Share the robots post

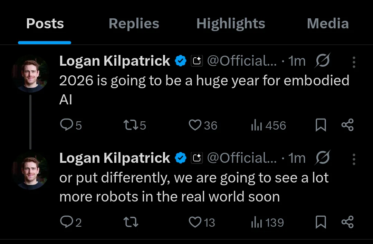(347, 222)
